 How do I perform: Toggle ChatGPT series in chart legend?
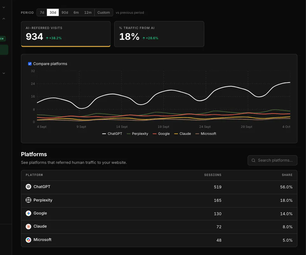coord(112,134)
